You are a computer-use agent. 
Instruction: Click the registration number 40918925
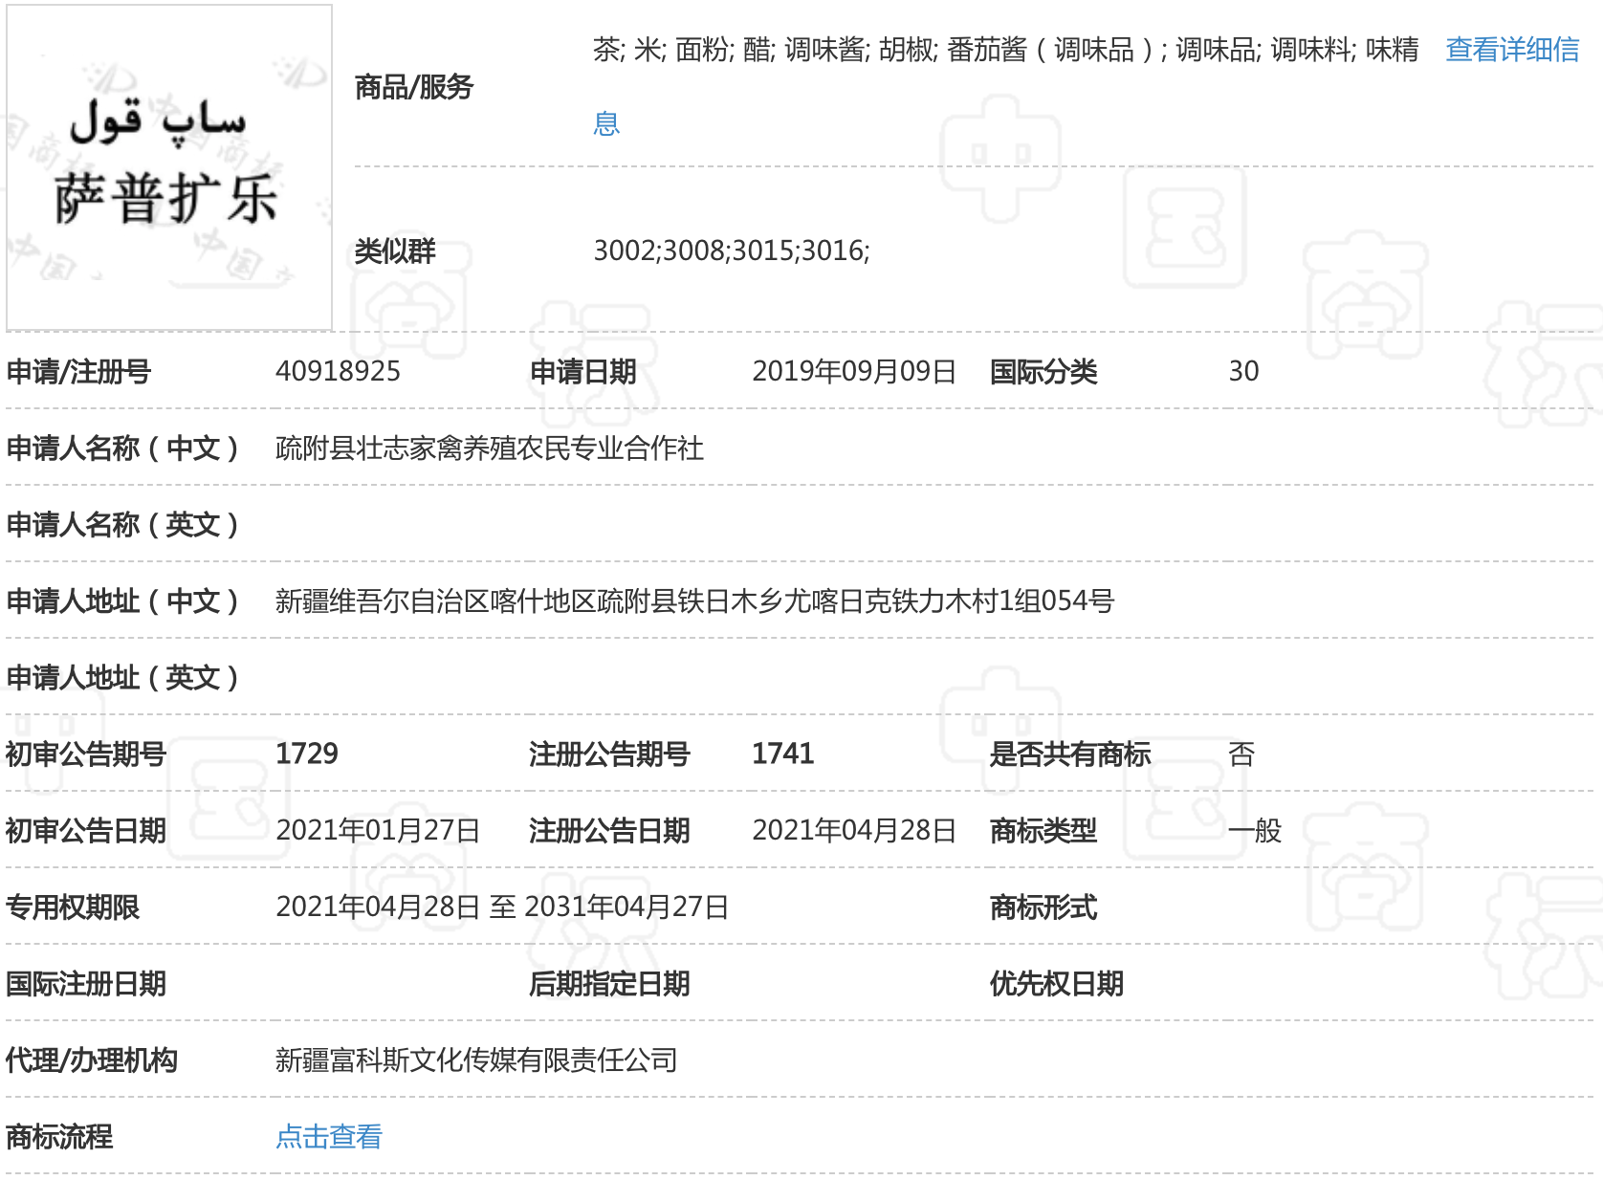(338, 371)
